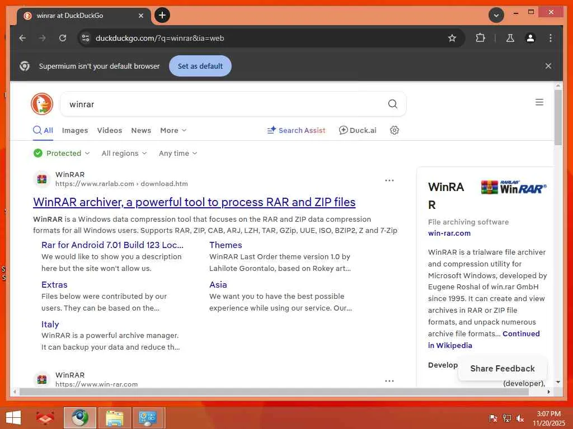
Task: Open the Windows Start button
Action: [x=13, y=418]
